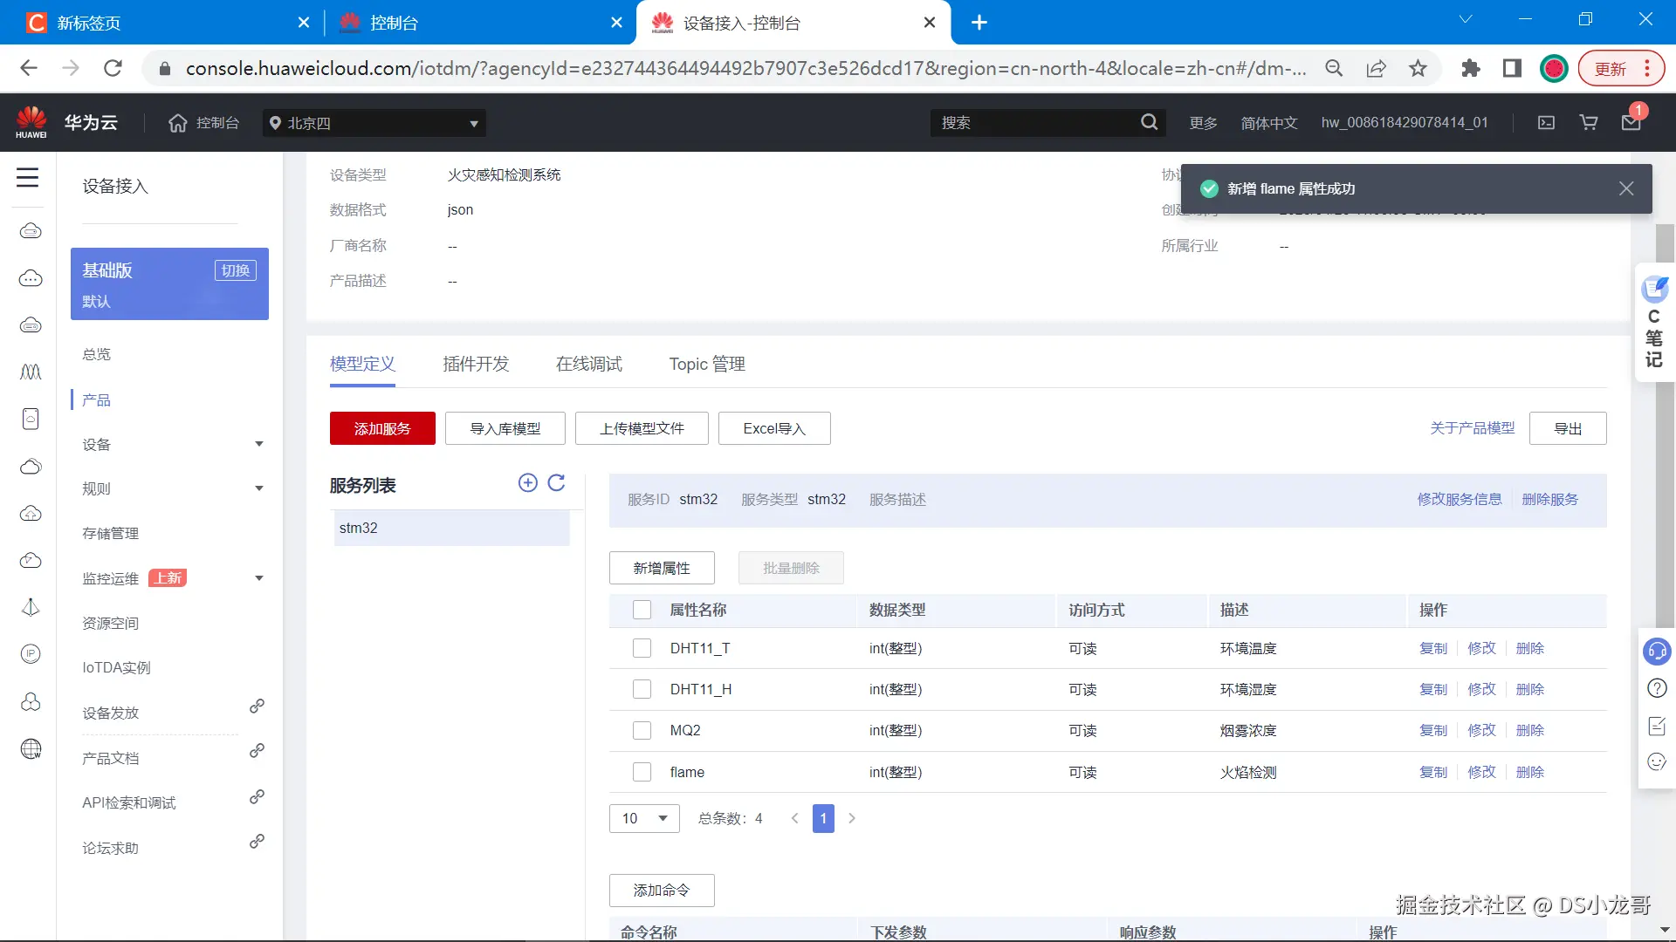Image resolution: width=1676 pixels, height=942 pixels.
Task: Check the MQ2 property checkbox
Action: point(642,731)
